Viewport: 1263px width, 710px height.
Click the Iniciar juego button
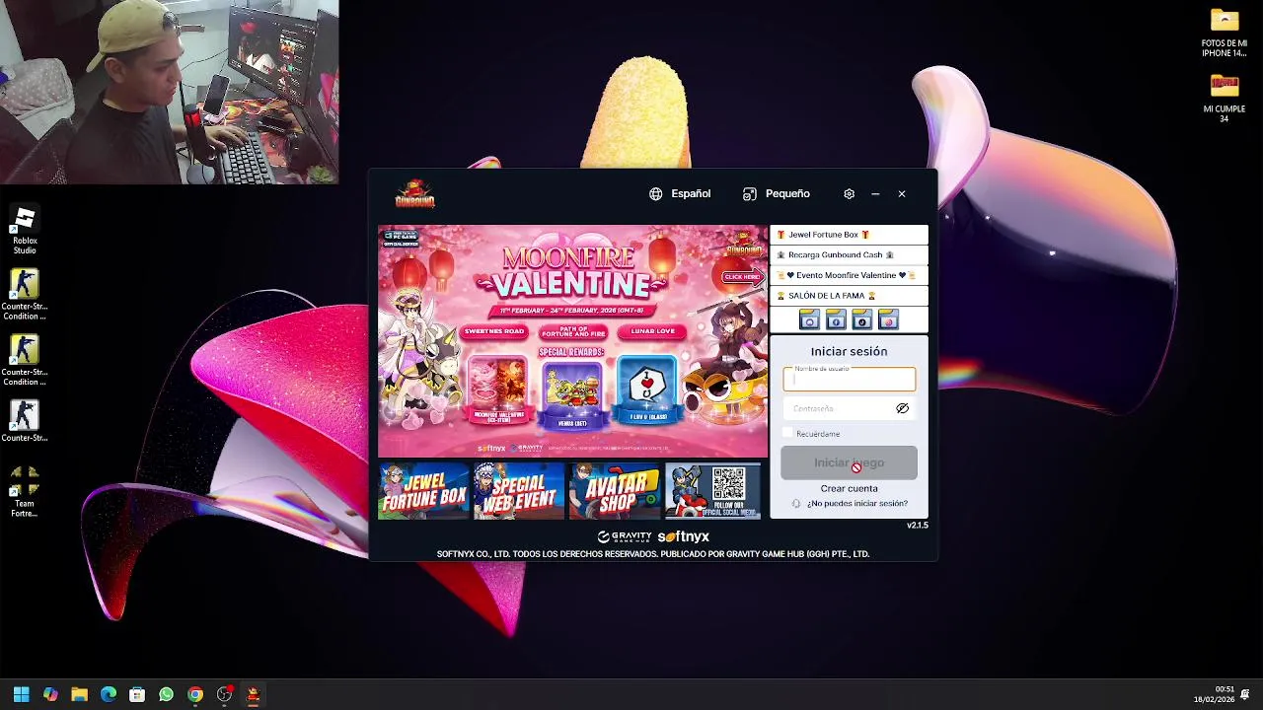[x=849, y=462]
